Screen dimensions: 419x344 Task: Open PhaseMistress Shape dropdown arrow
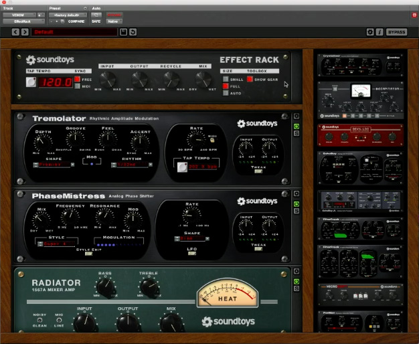click(207, 239)
